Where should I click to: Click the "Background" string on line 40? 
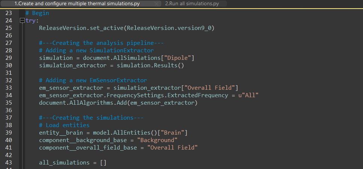157,140
